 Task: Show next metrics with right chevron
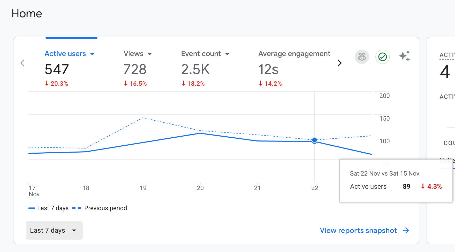click(339, 63)
